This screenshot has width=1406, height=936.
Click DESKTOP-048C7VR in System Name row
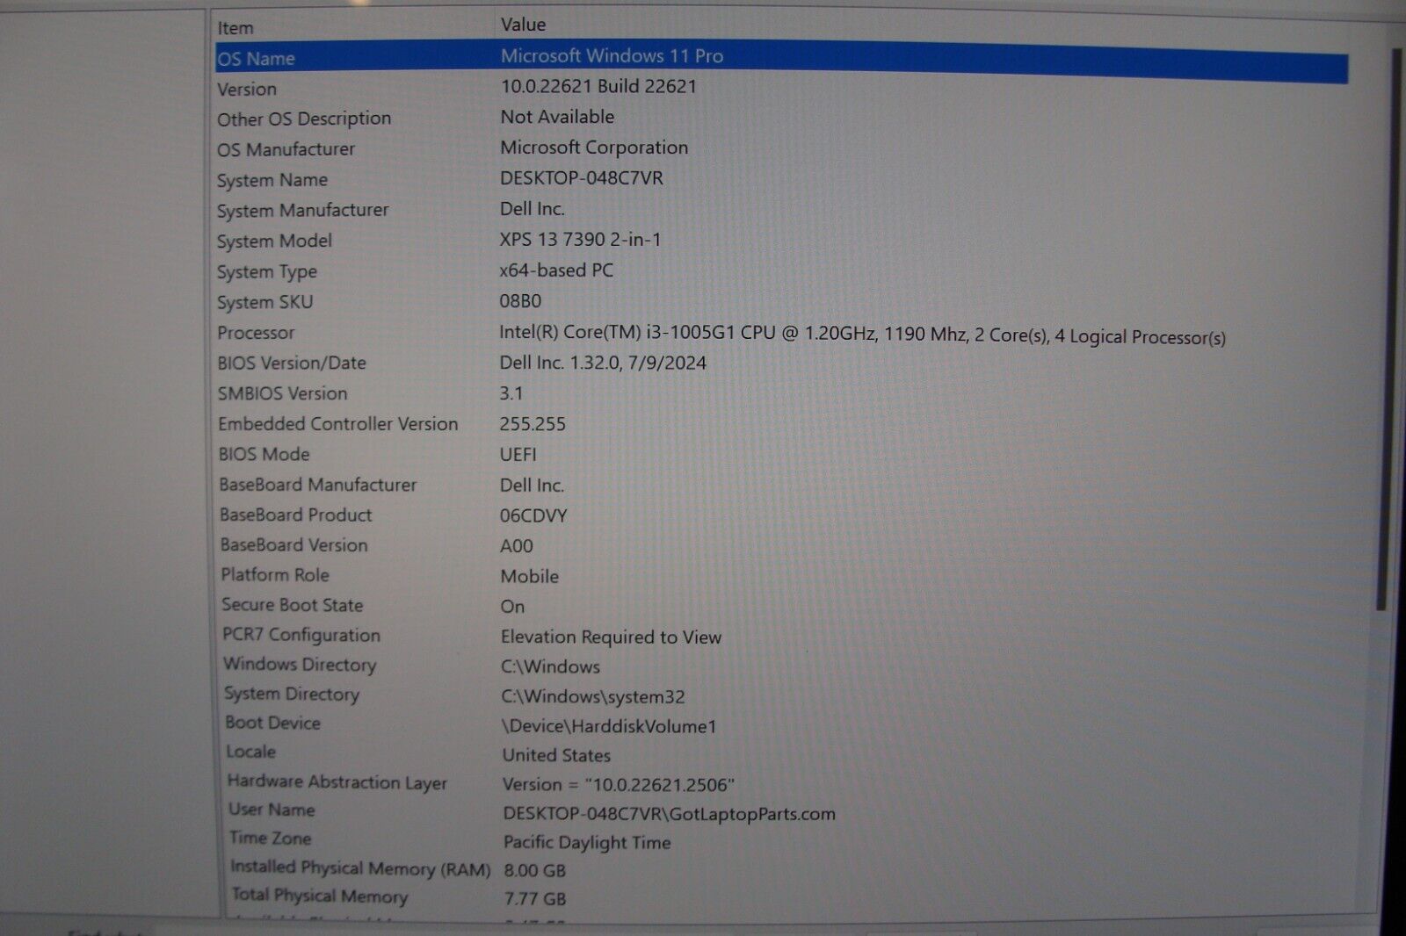[582, 178]
